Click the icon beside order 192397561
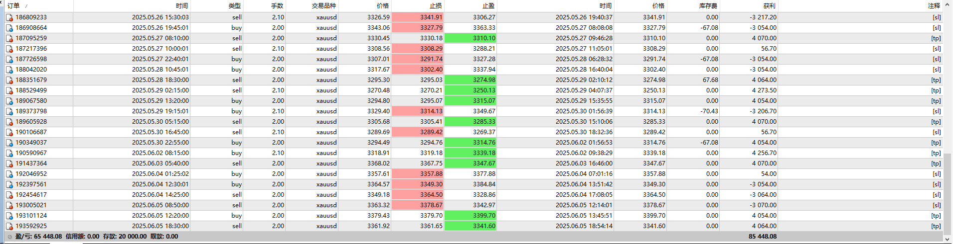The height and width of the screenshot is (244, 953). point(9,184)
